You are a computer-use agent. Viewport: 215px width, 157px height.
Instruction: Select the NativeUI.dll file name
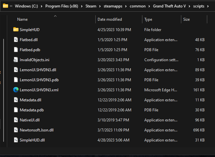click(30, 120)
